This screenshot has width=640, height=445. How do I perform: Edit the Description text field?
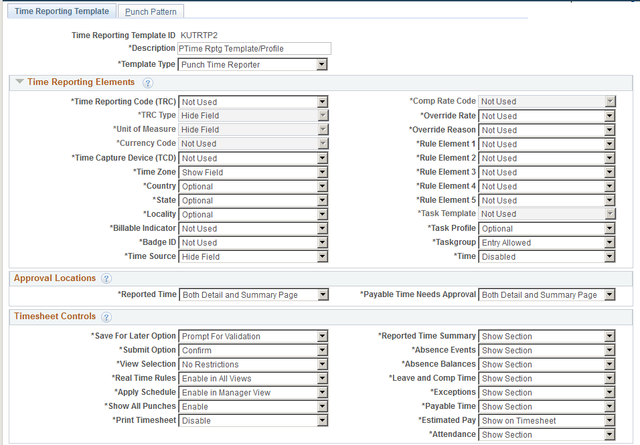254,48
